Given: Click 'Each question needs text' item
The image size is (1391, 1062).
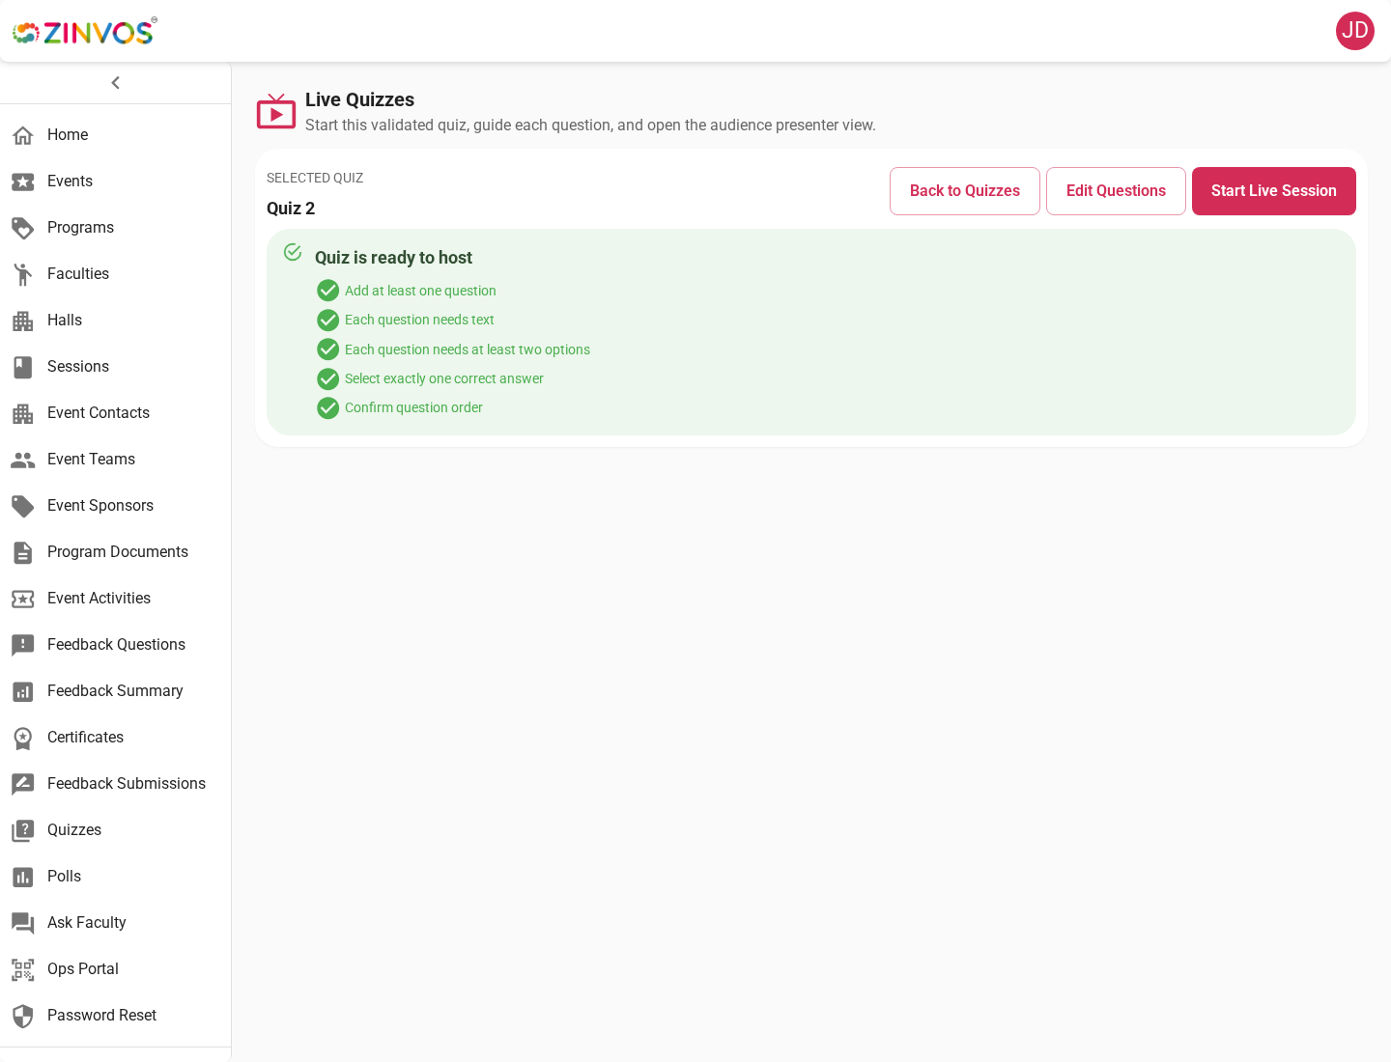Looking at the screenshot, I should [x=419, y=320].
